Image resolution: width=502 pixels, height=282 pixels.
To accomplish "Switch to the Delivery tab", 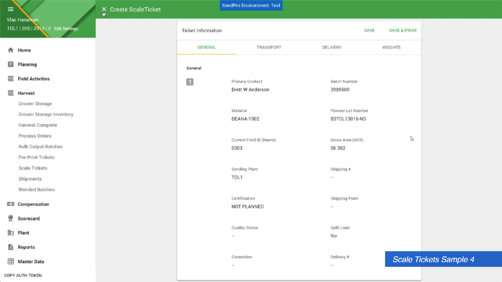I will pos(331,47).
